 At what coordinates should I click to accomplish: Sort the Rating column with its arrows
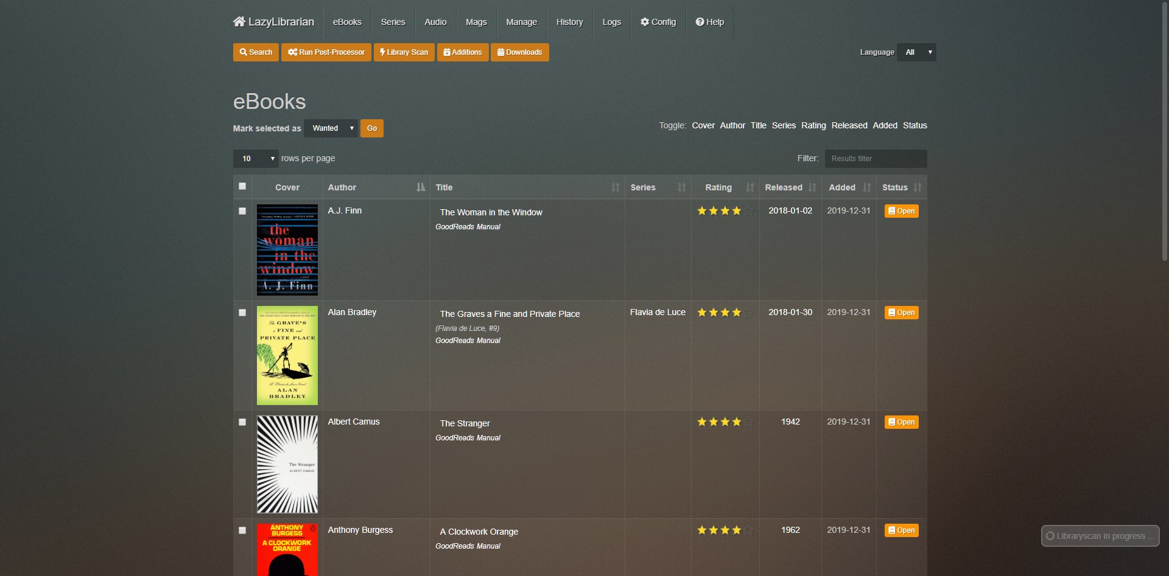click(749, 187)
